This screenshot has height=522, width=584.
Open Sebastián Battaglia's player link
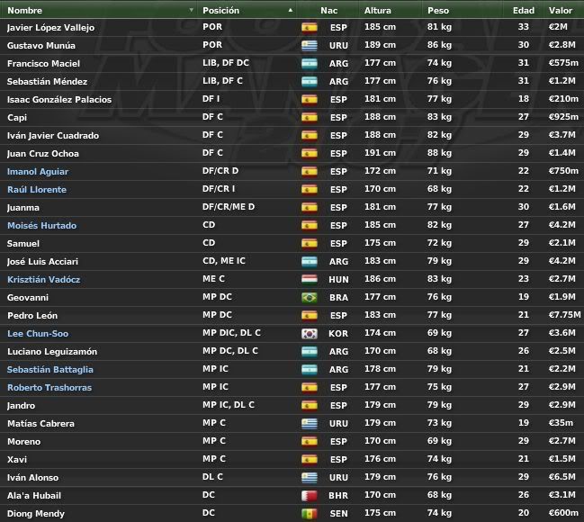49,370
